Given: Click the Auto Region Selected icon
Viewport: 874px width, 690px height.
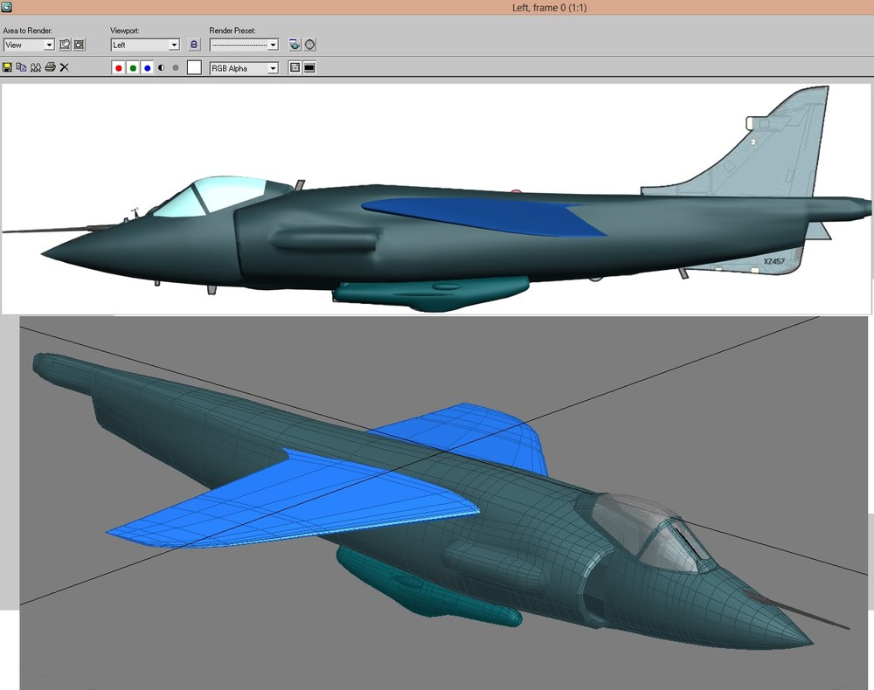Looking at the screenshot, I should pyautogui.click(x=80, y=45).
